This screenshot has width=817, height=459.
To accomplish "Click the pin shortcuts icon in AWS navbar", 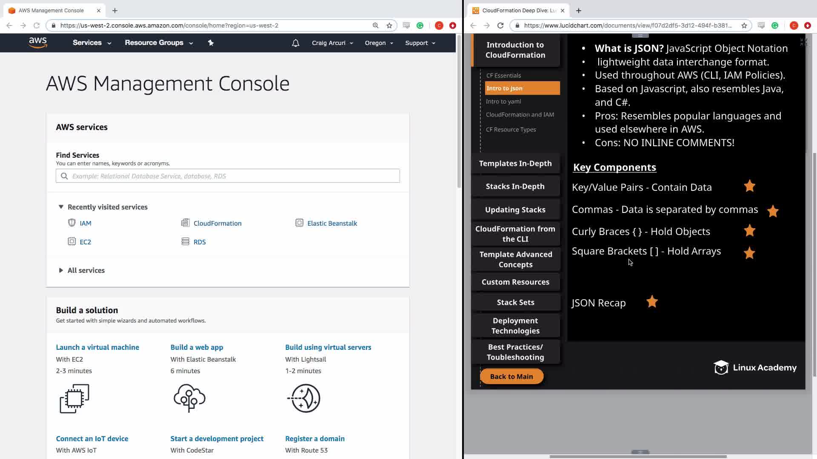I will click(x=211, y=42).
